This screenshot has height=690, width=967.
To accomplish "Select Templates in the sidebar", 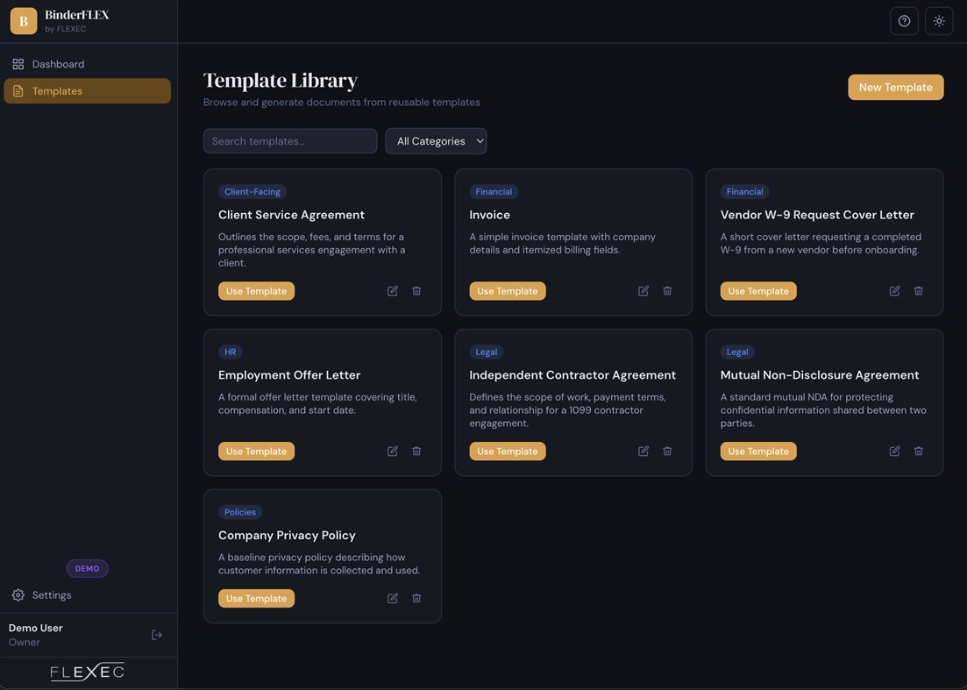I will pyautogui.click(x=88, y=90).
